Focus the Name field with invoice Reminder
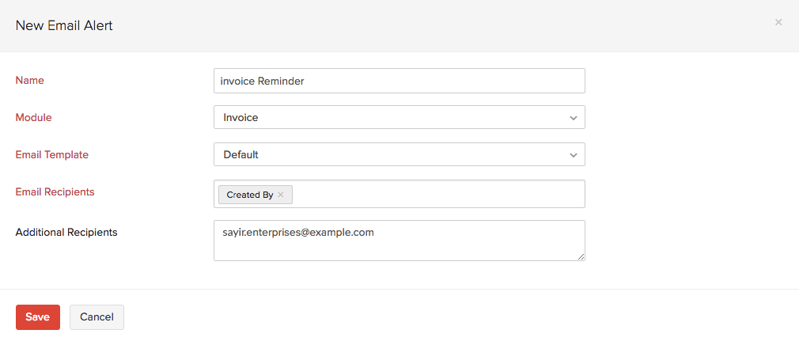The width and height of the screenshot is (799, 345). [x=399, y=81]
